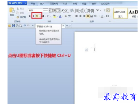Click the distributed alignment icon
The image size is (139, 106).
click(x=92, y=16)
